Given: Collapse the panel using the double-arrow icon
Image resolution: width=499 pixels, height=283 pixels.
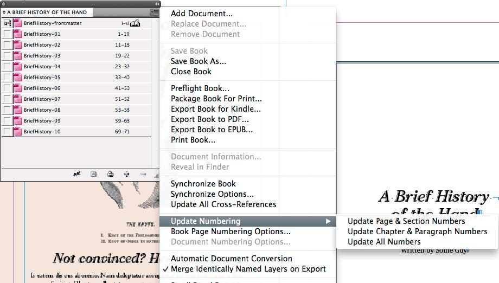Looking at the screenshot, I should pyautogui.click(x=157, y=3).
